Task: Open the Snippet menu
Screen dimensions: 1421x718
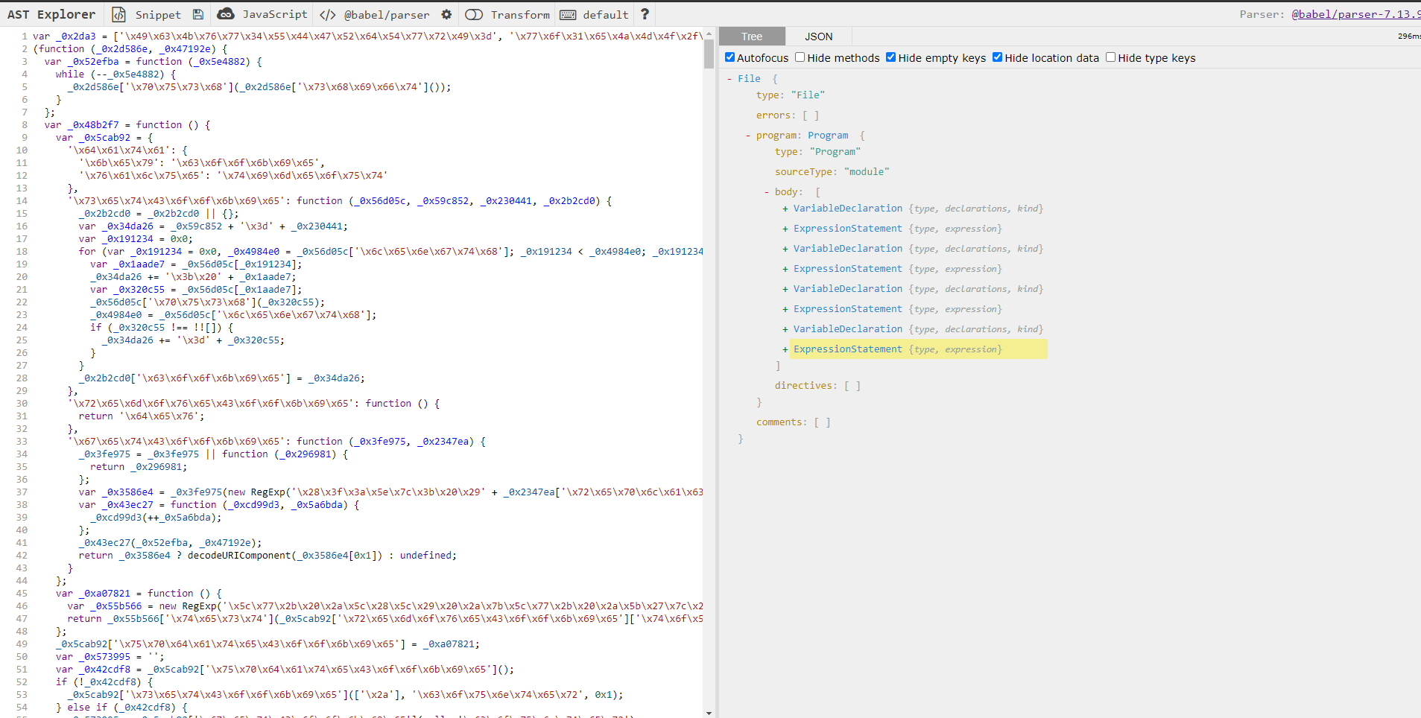Action: click(x=158, y=14)
